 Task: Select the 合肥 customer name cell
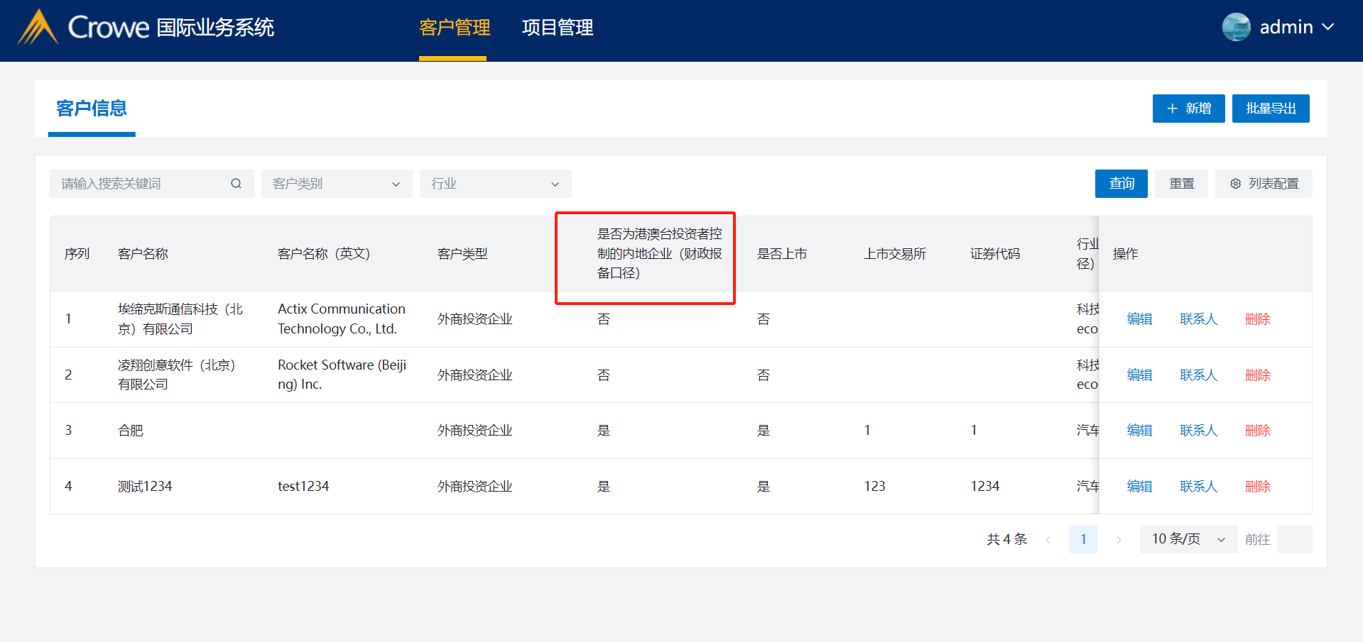pyautogui.click(x=131, y=431)
